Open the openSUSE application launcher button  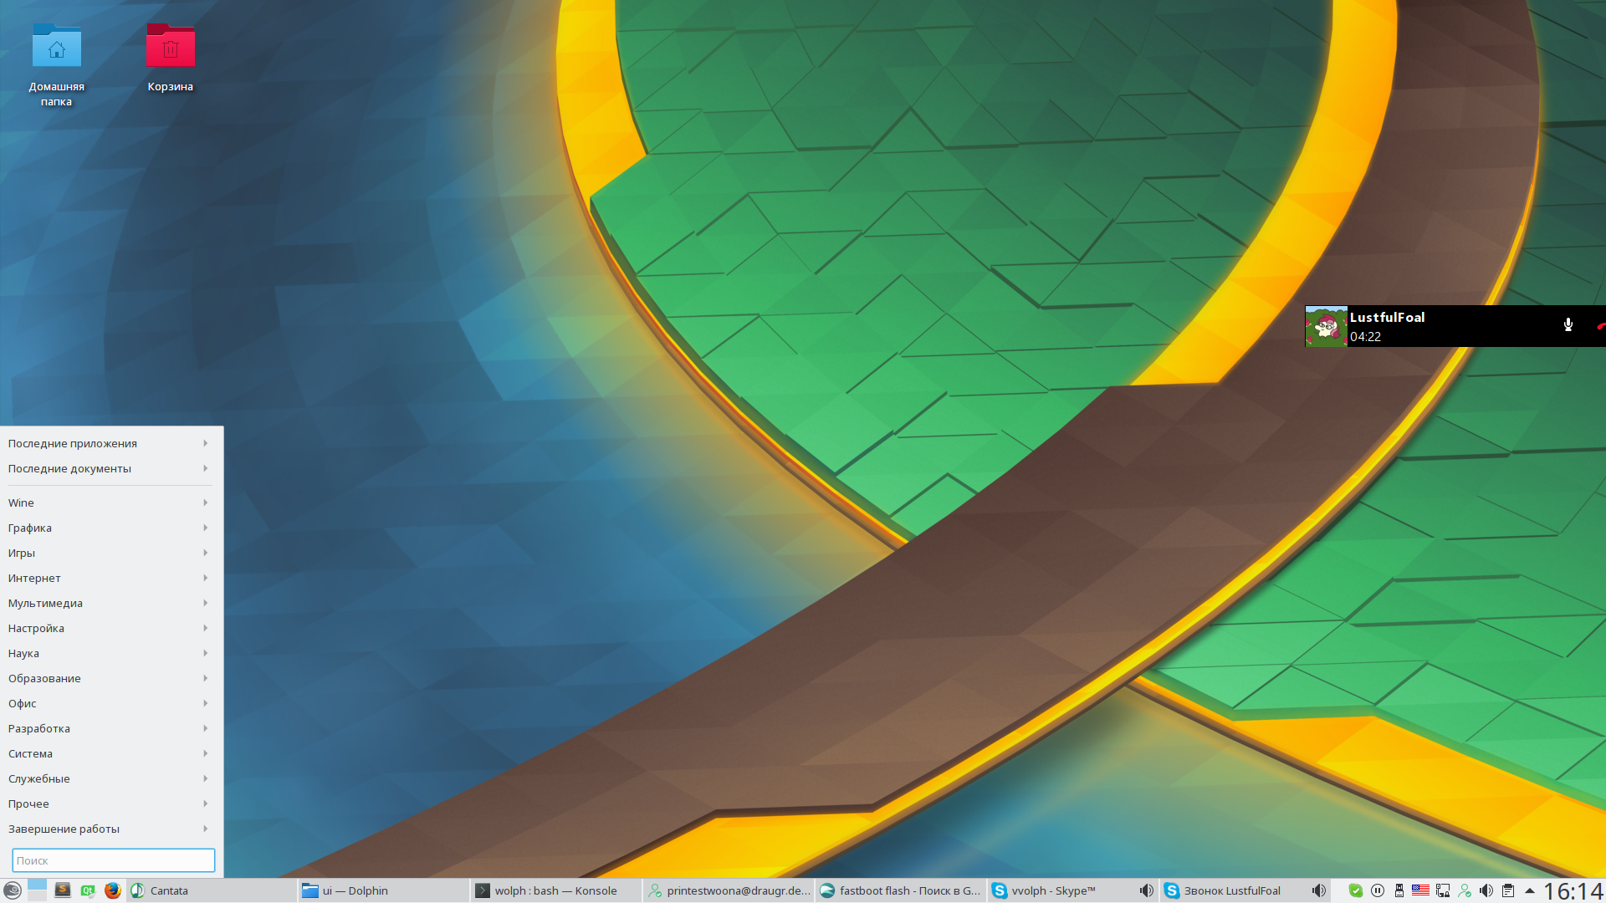click(x=12, y=890)
